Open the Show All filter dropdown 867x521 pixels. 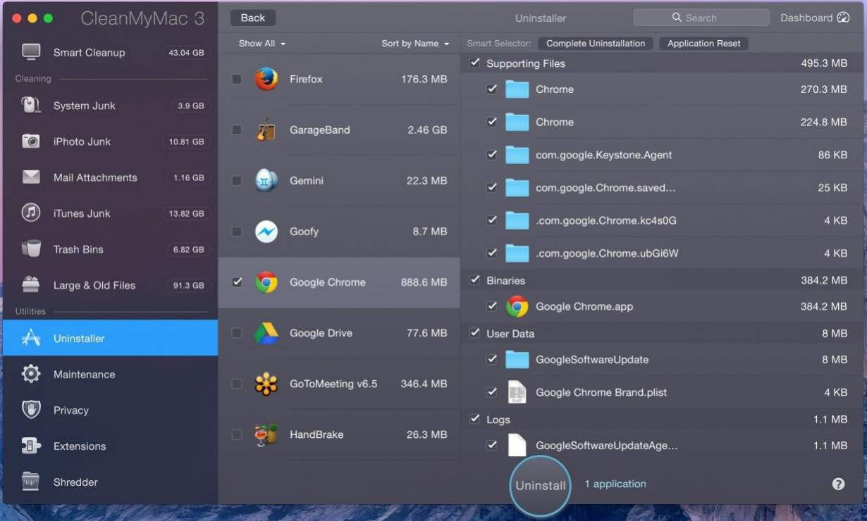[x=262, y=43]
